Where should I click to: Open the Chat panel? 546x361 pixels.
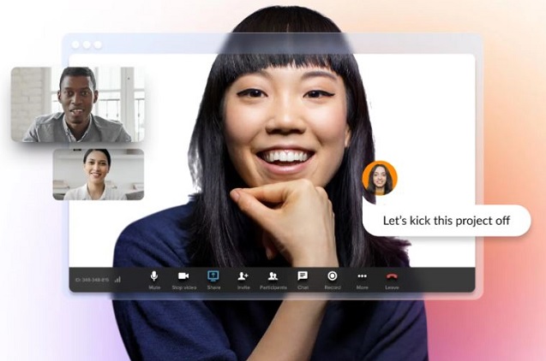(303, 278)
